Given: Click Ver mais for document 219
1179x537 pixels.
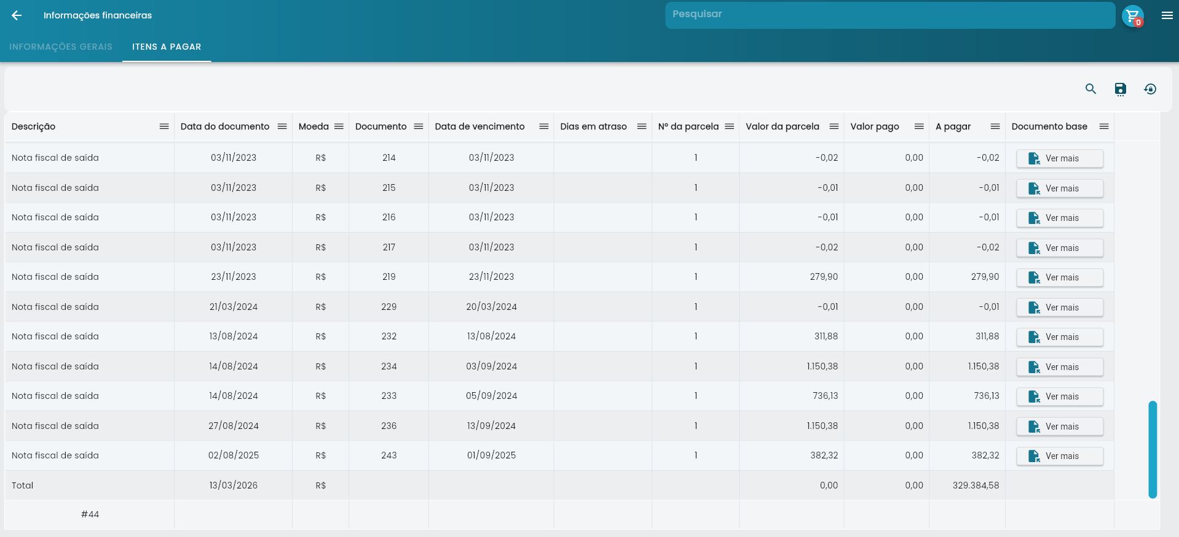Looking at the screenshot, I should 1060,277.
